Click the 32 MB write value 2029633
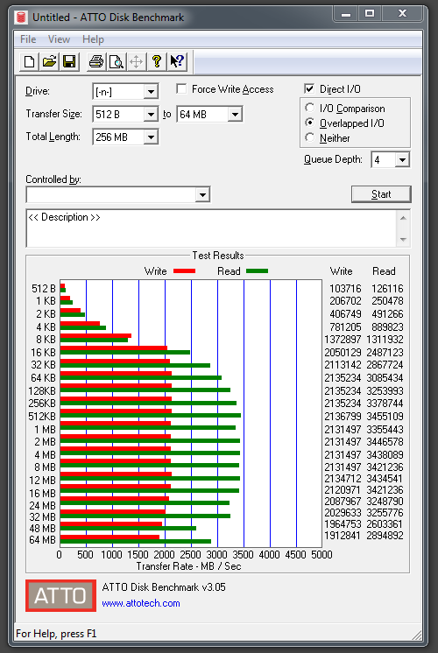This screenshot has width=438, height=653. (x=343, y=513)
